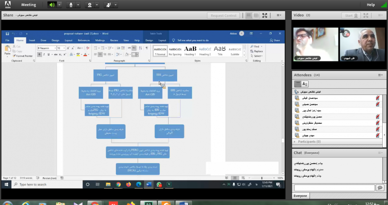Open the File tab in Word
The image size is (388, 205).
click(x=8, y=40)
